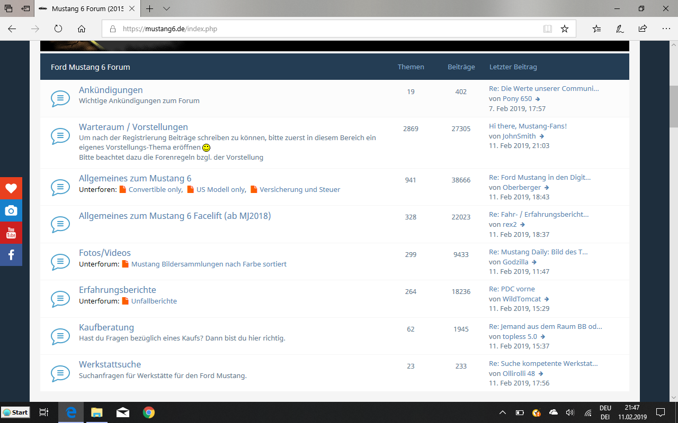Open the Mail app from the taskbar
Image resolution: width=678 pixels, height=423 pixels.
click(122, 412)
